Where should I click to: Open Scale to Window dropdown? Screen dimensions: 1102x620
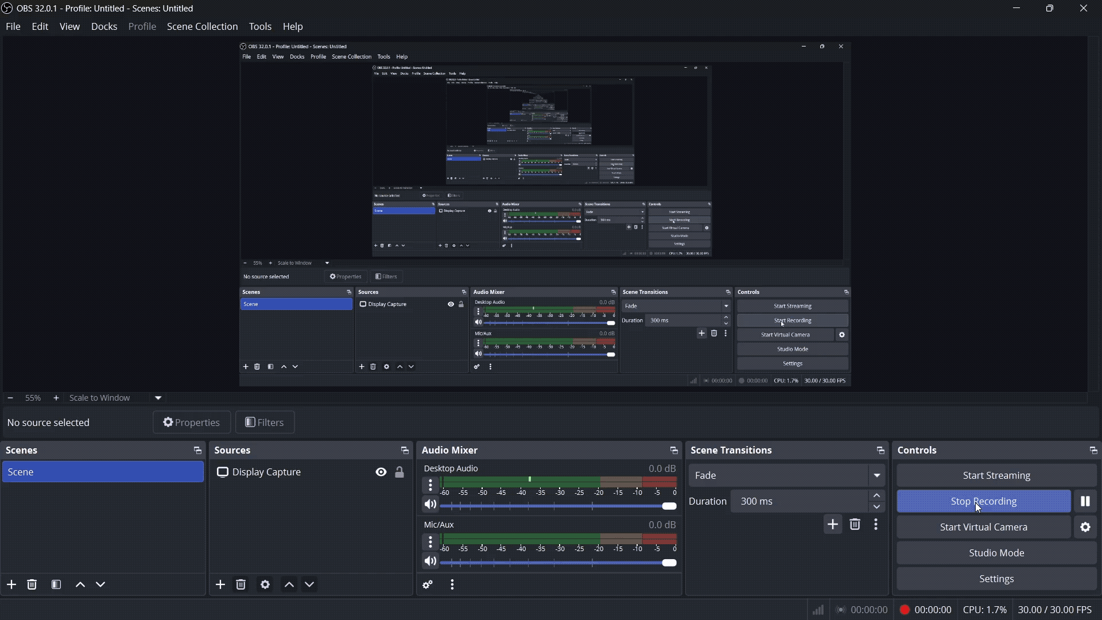(x=158, y=398)
